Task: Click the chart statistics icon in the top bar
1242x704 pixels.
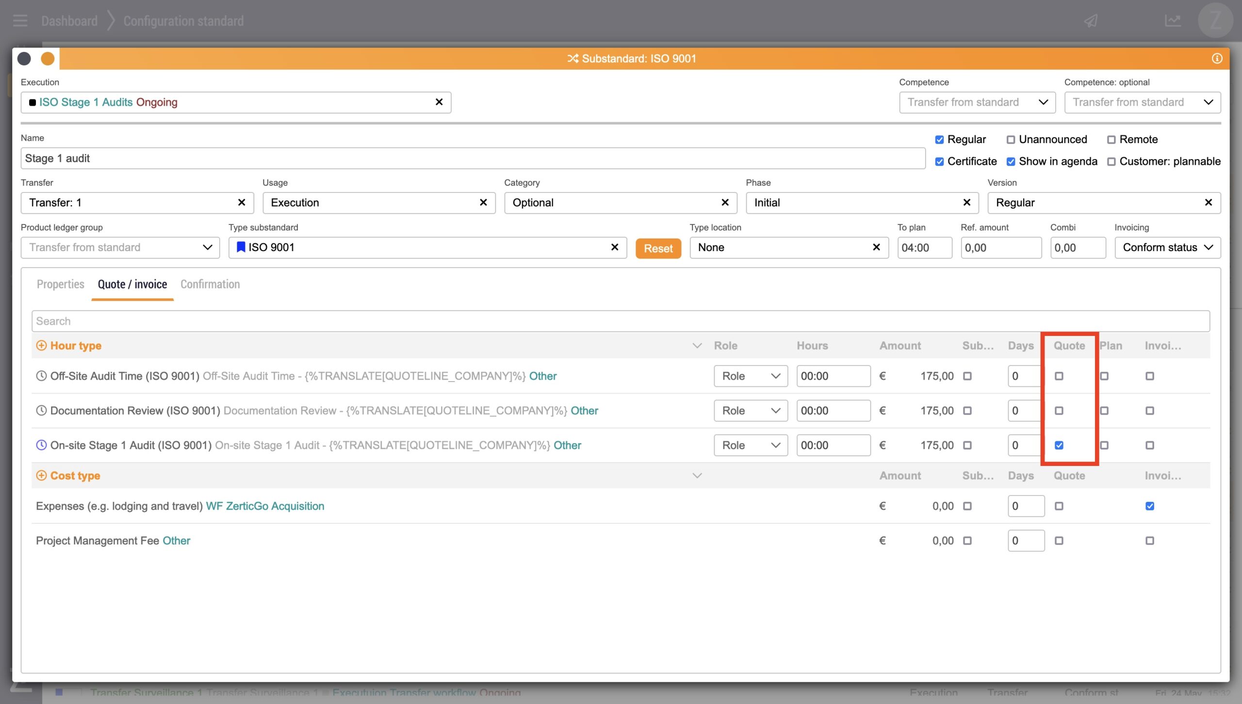Action: click(1173, 21)
